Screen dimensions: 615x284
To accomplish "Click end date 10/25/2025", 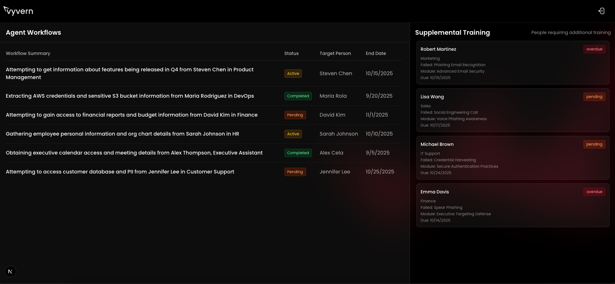I will click(380, 172).
